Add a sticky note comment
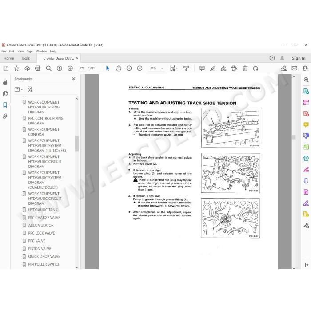 (x=202, y=68)
